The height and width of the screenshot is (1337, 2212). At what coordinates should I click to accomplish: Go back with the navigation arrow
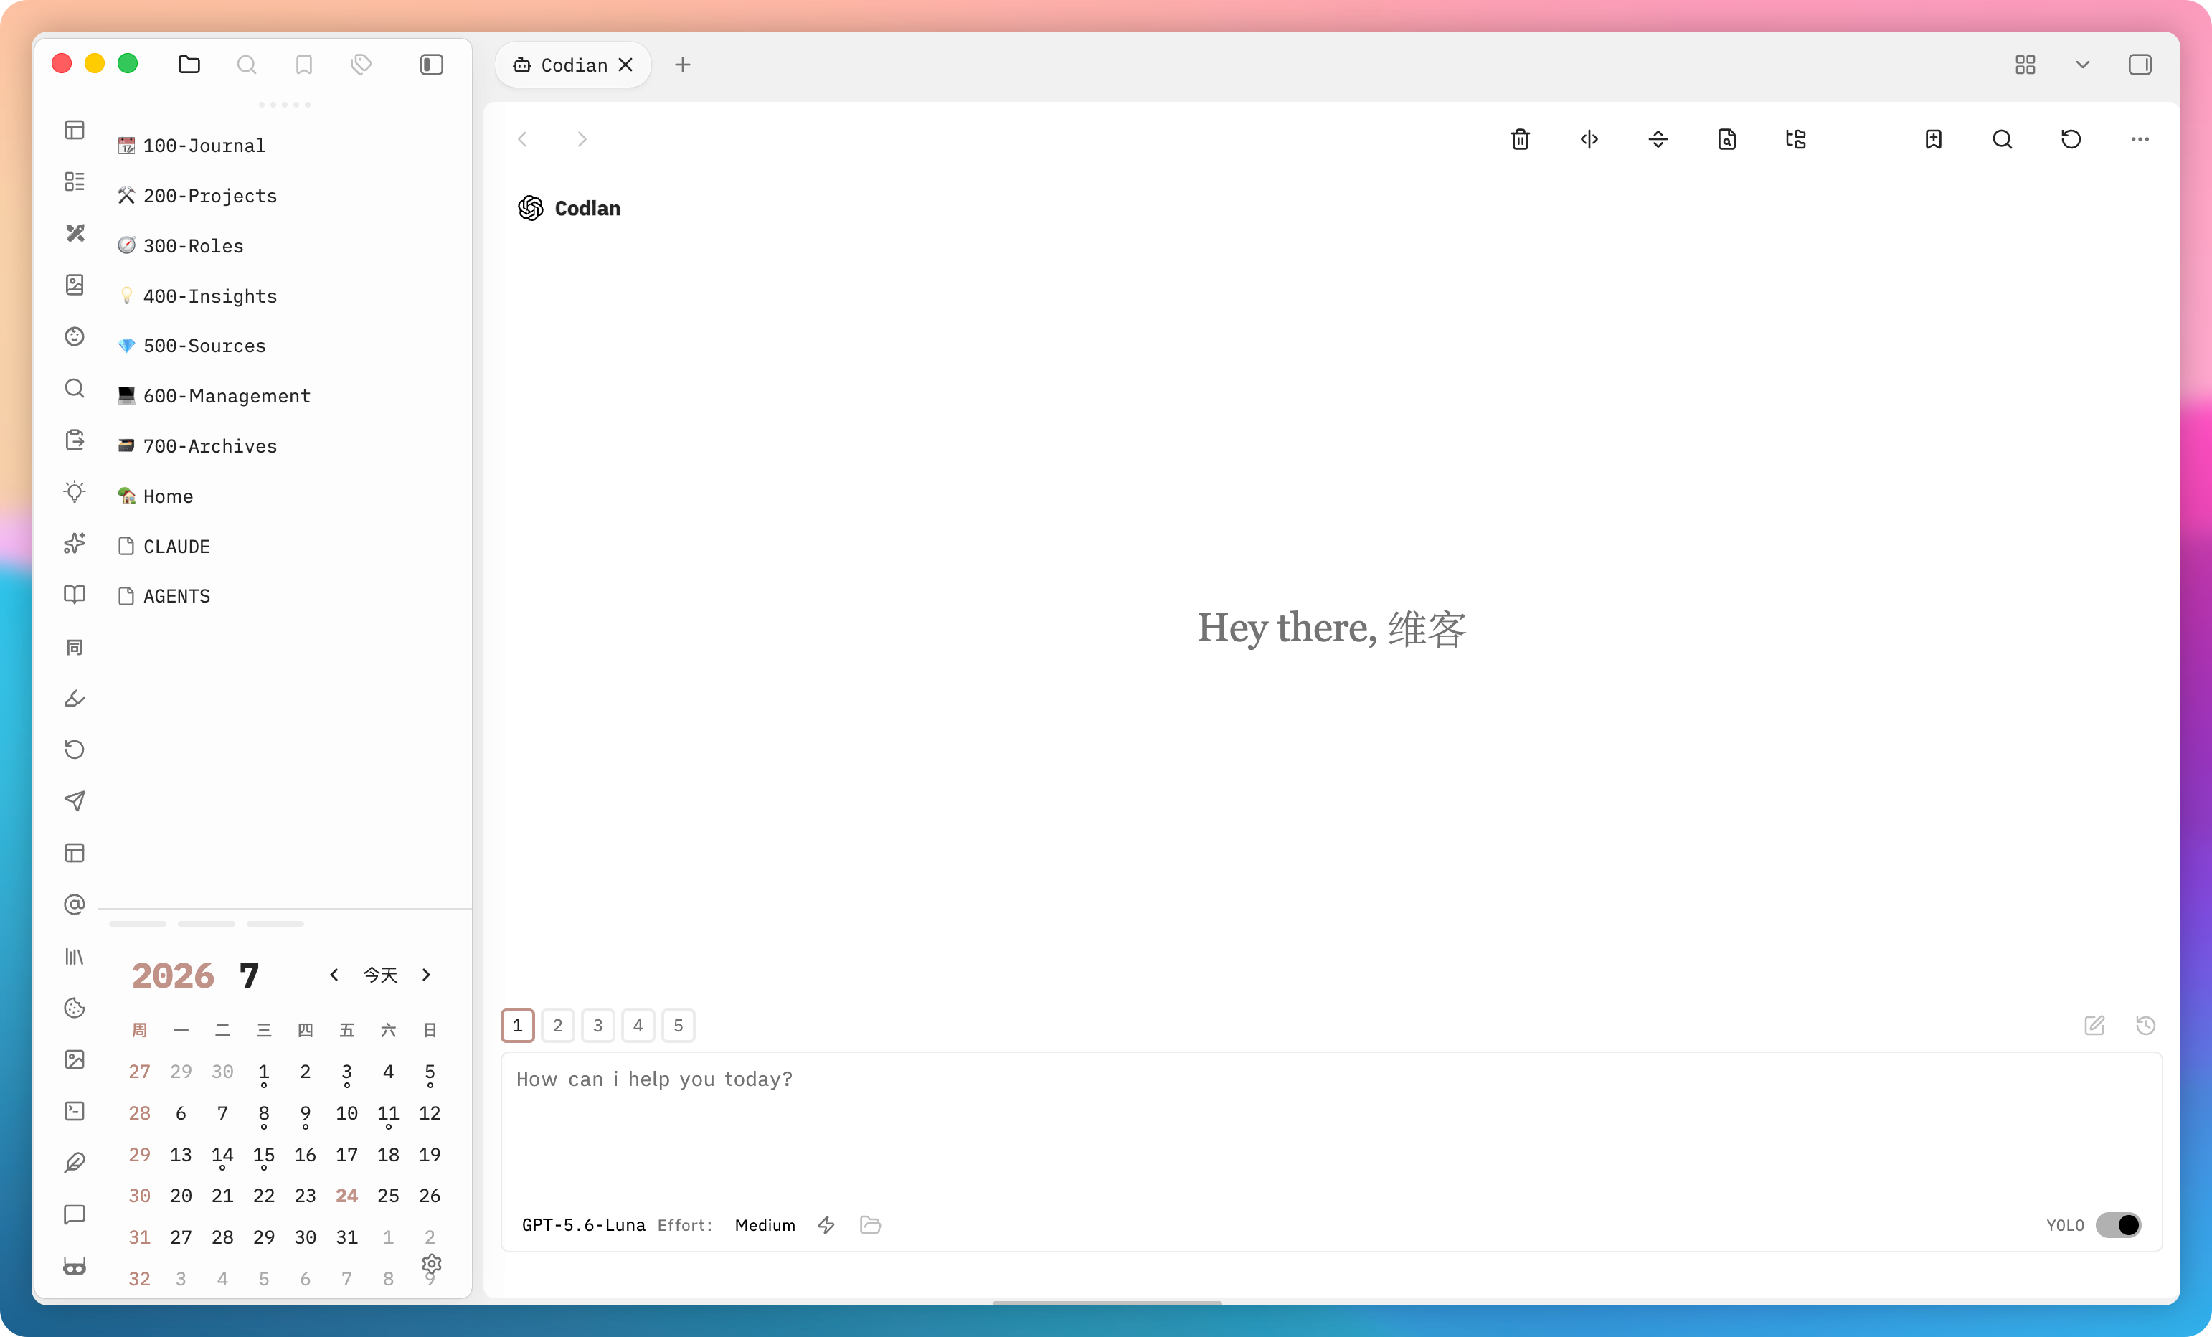click(522, 139)
